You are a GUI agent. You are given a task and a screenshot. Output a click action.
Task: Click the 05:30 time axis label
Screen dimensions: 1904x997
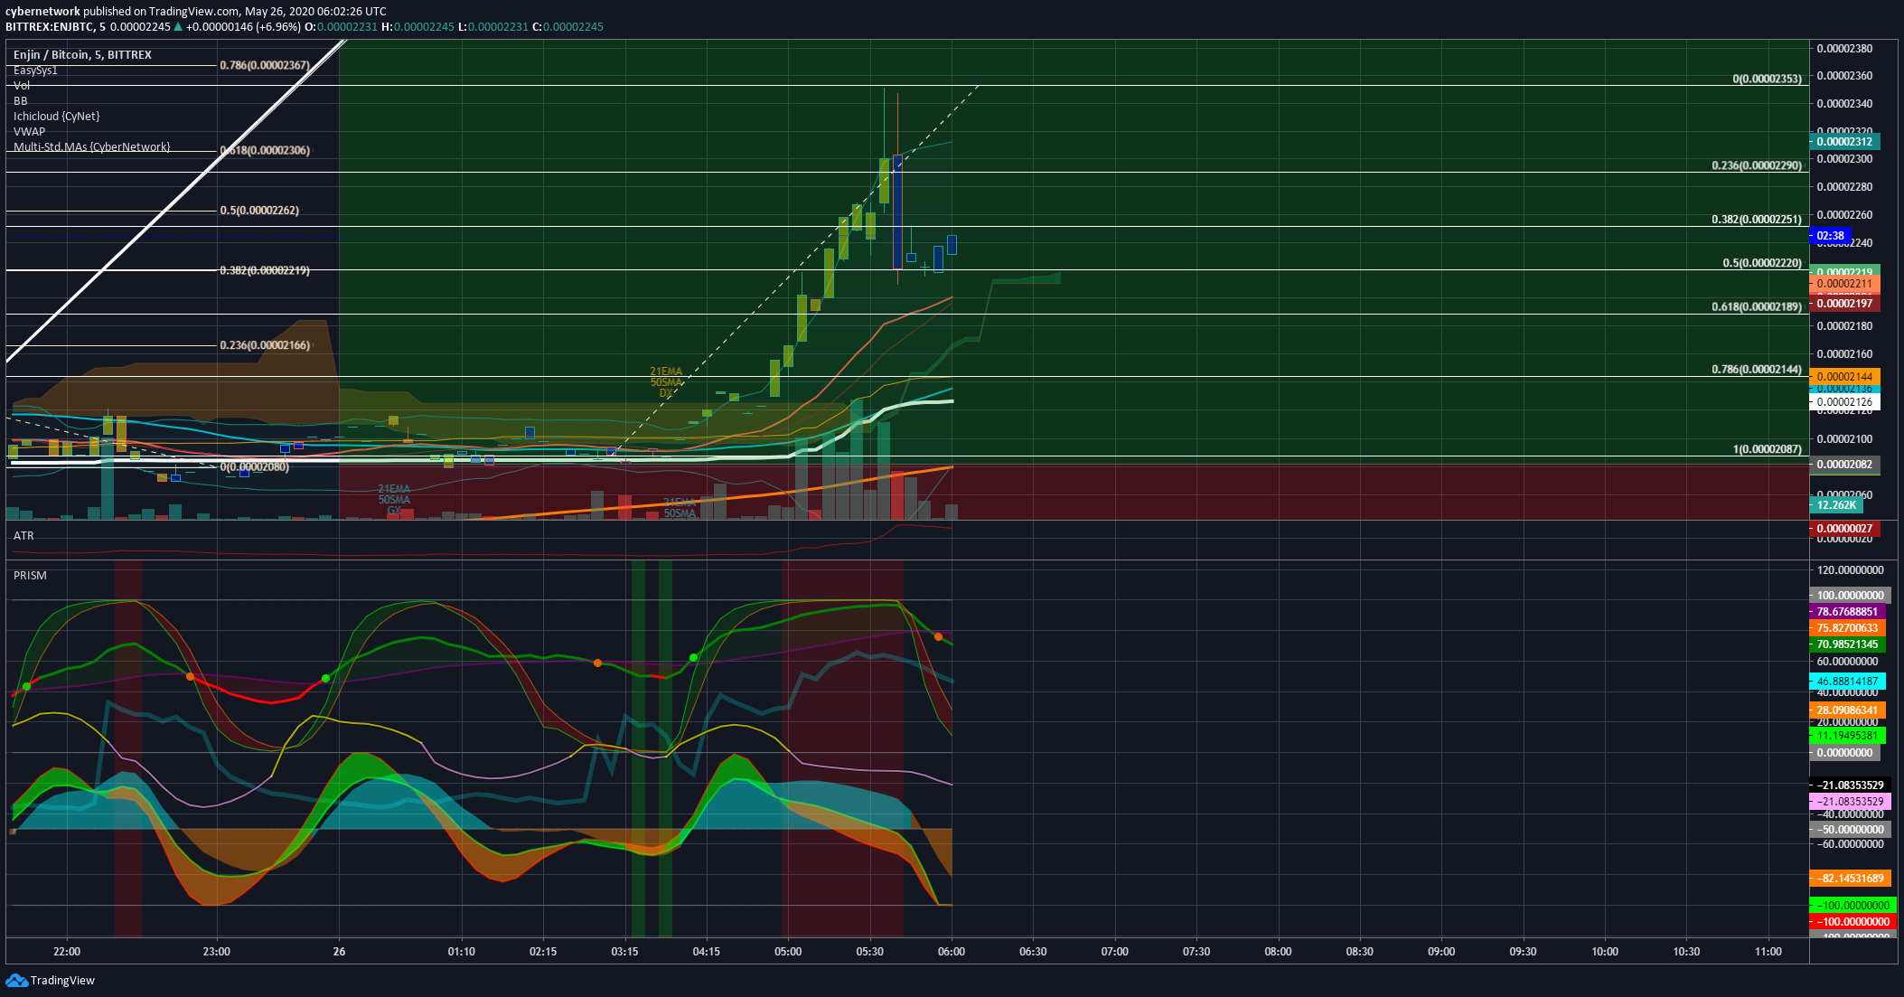coord(869,952)
